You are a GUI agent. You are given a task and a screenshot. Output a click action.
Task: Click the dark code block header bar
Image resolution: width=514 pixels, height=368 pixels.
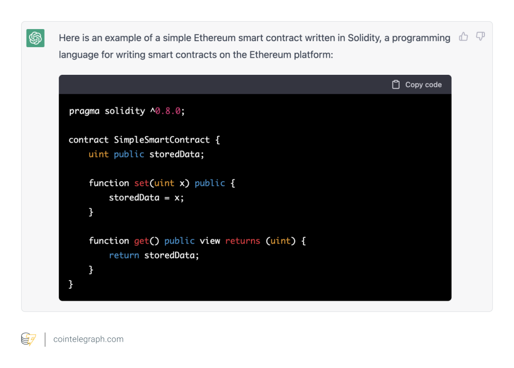226,85
